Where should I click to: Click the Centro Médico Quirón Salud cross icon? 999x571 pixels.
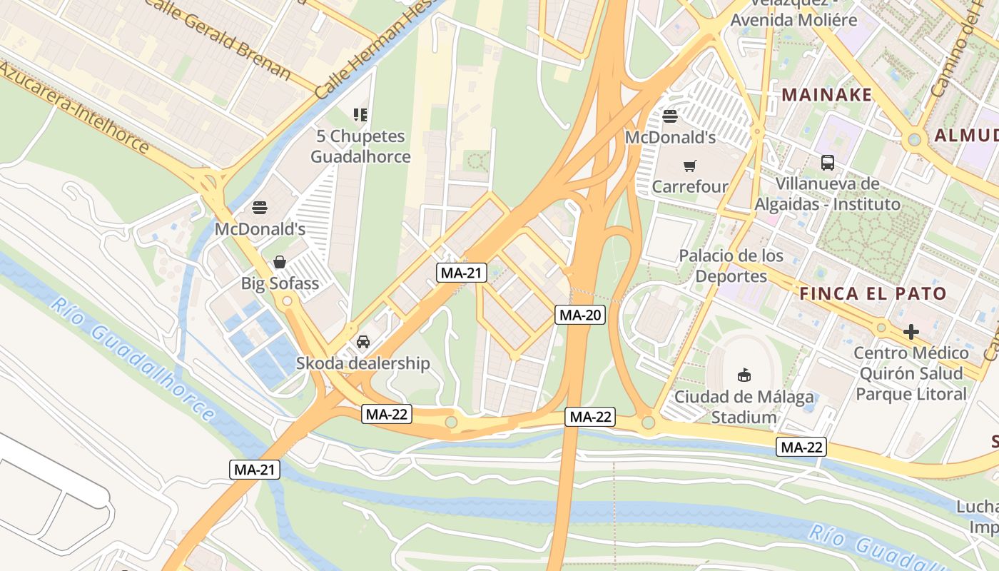pyautogui.click(x=911, y=332)
